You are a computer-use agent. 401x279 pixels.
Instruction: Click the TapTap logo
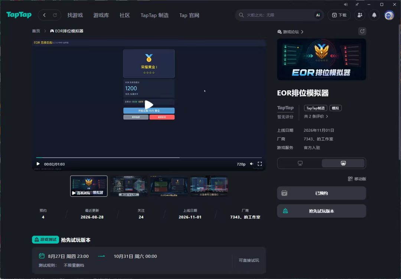click(x=19, y=15)
